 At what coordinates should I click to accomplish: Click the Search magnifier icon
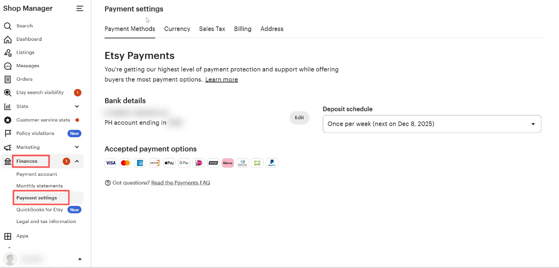(7, 26)
